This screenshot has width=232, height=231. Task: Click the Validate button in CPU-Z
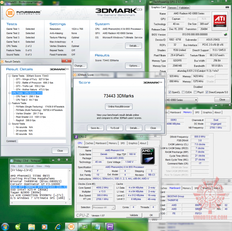[134, 215]
